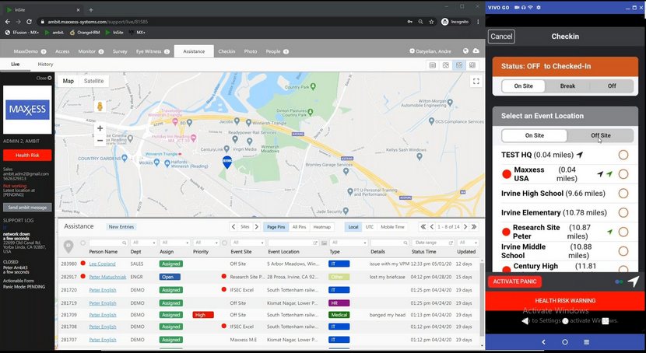Open the Type filter dropdown

[348, 243]
